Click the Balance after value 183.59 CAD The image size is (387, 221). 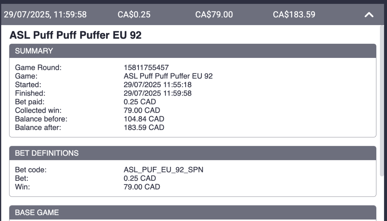tap(144, 127)
